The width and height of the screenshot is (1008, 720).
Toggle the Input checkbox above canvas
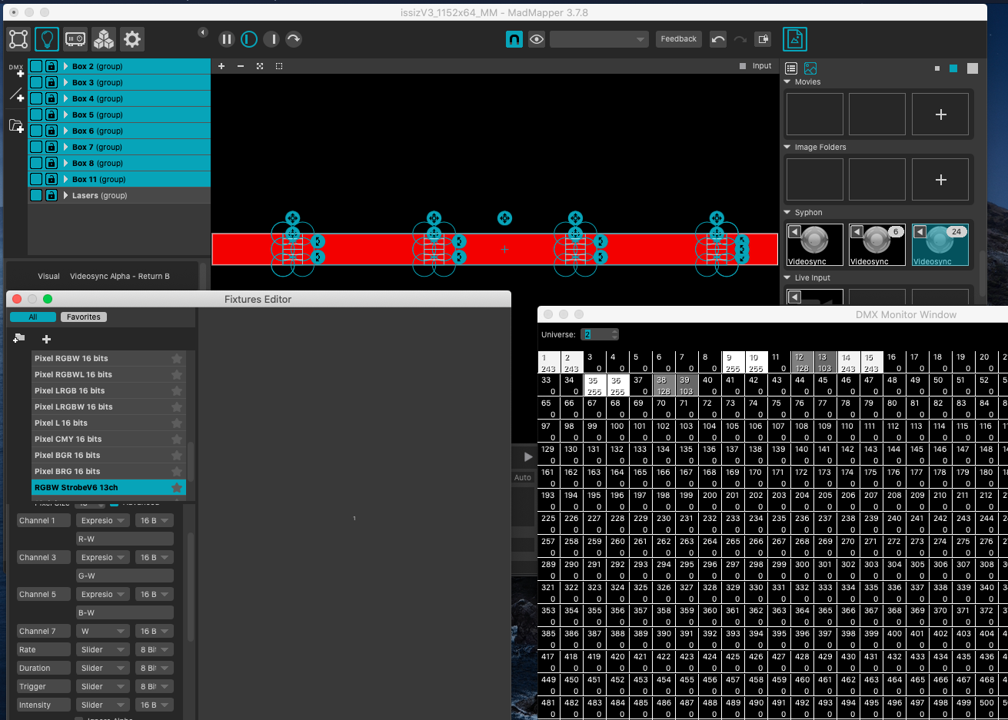(x=743, y=66)
